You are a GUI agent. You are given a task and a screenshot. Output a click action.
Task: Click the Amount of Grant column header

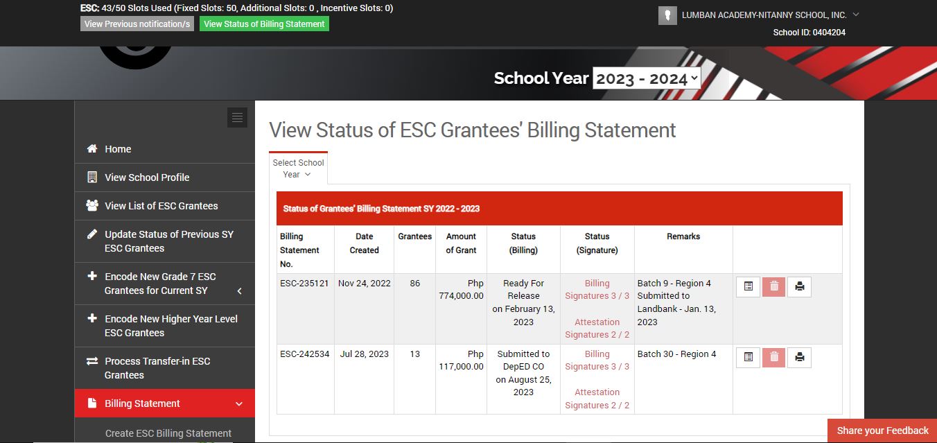tap(461, 243)
